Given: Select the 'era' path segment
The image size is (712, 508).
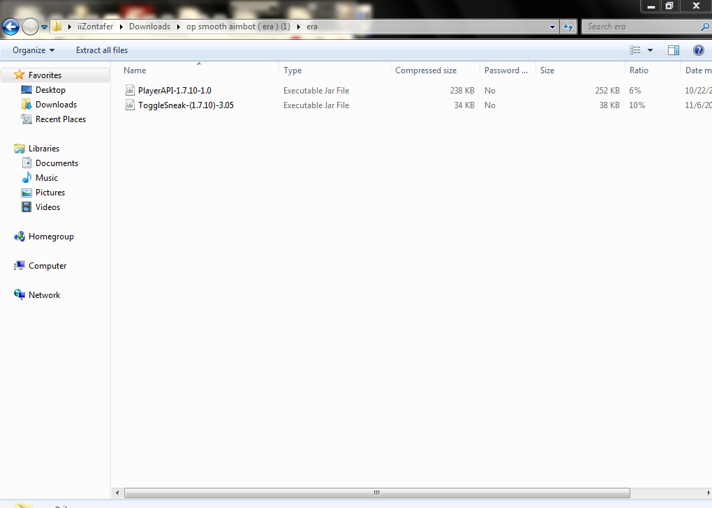Looking at the screenshot, I should pyautogui.click(x=311, y=27).
